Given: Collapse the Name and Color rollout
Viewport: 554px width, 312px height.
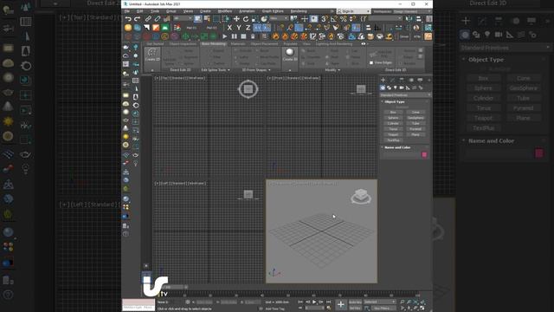Looking at the screenshot, I should [382, 147].
